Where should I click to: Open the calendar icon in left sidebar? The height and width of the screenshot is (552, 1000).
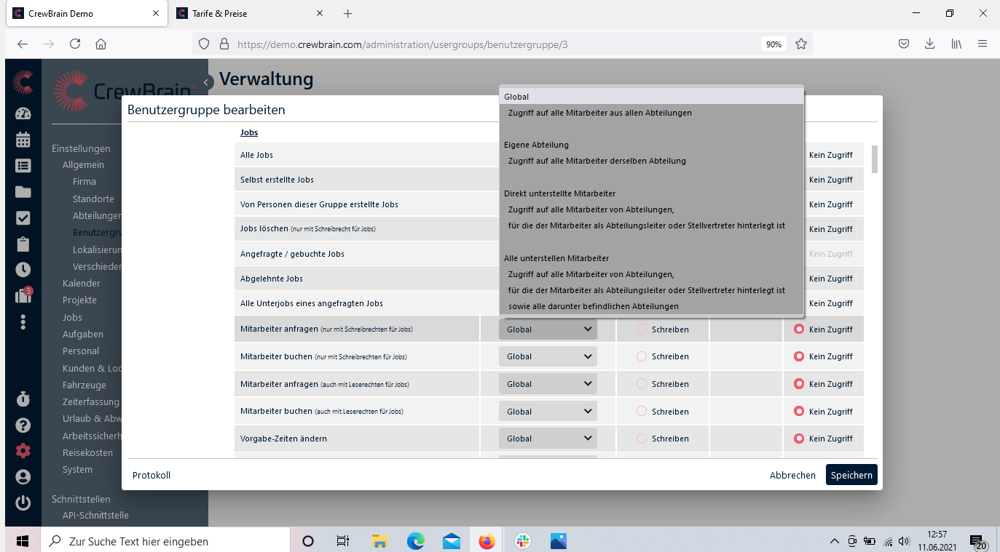[23, 140]
